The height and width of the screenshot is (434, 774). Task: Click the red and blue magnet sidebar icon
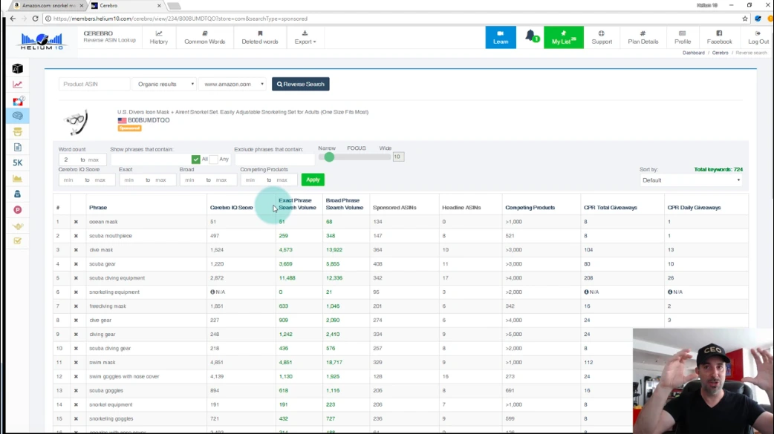[x=18, y=101]
